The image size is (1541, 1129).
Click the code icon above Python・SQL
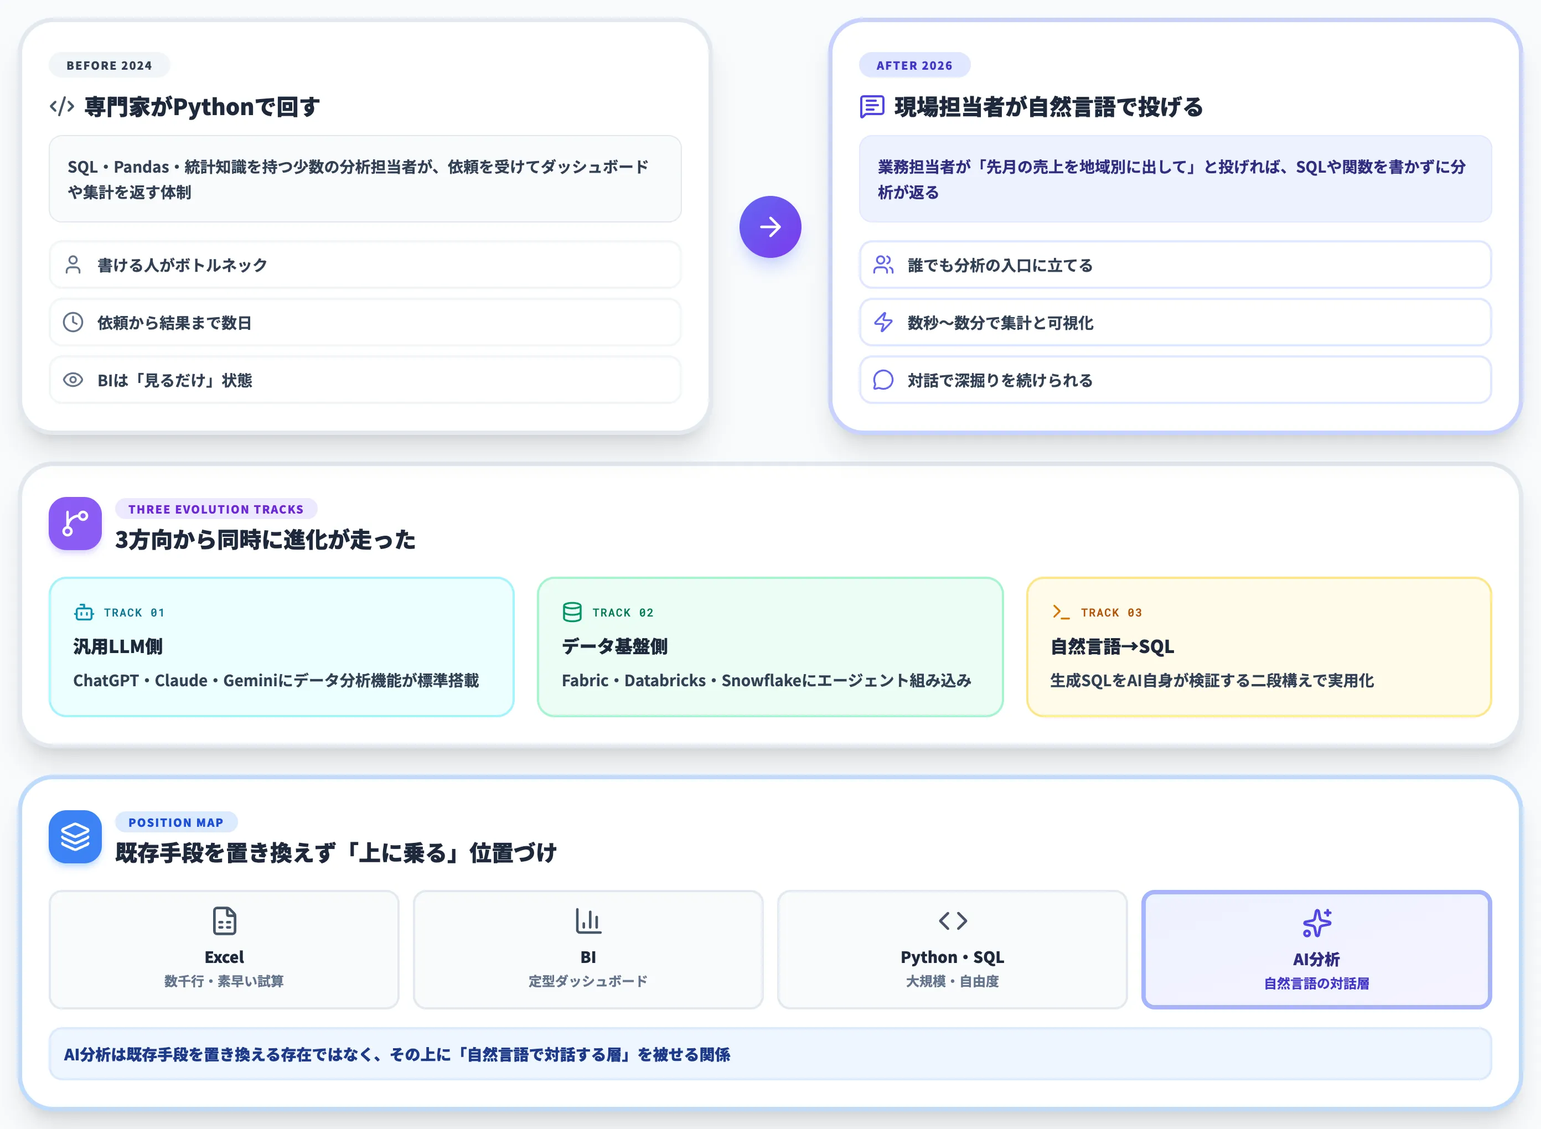(x=953, y=920)
